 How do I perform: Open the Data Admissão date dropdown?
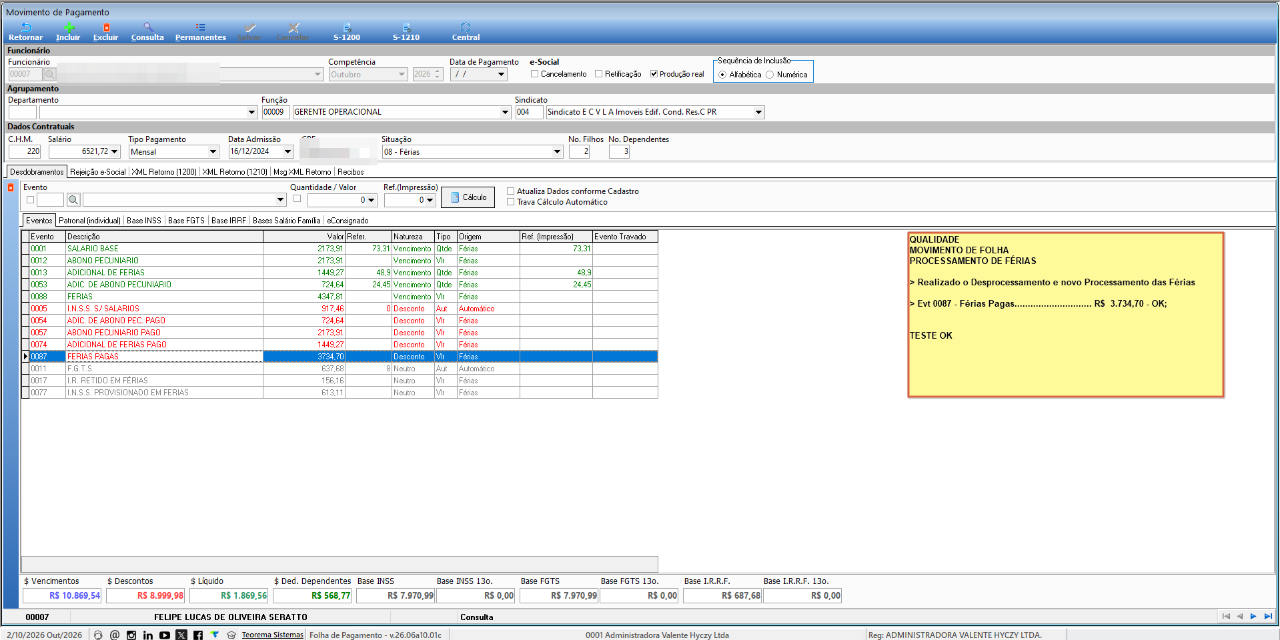tap(287, 152)
